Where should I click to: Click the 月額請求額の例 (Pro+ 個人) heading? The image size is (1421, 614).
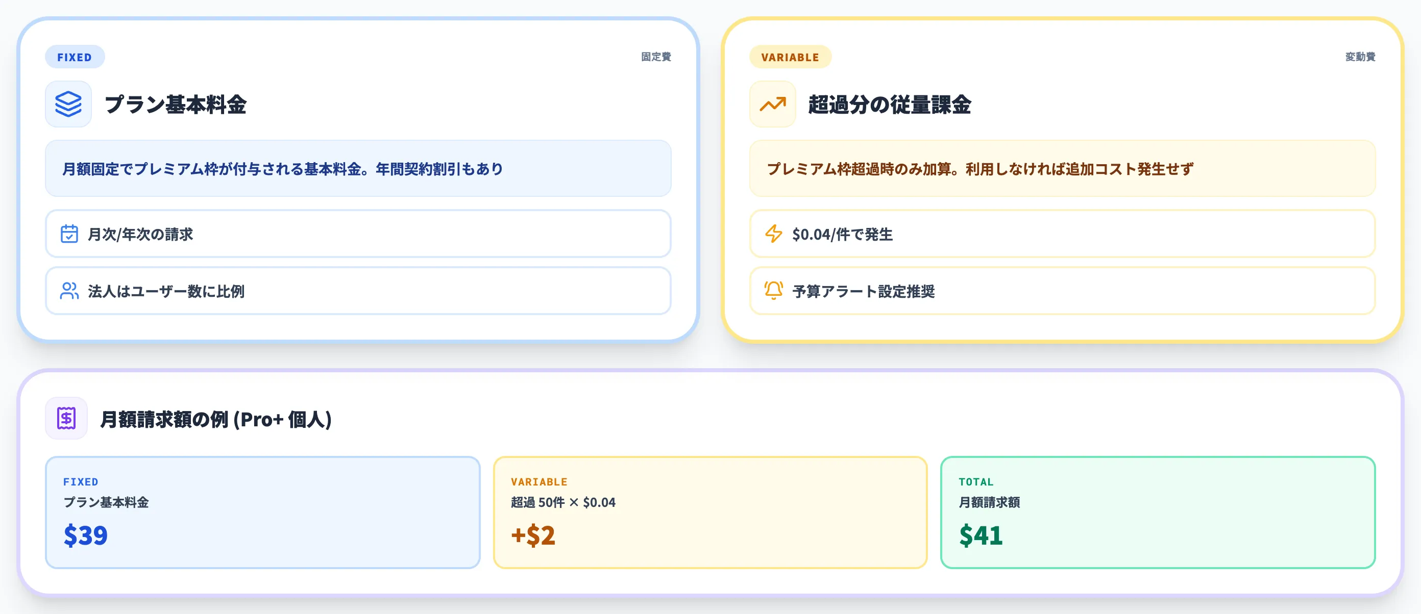click(x=216, y=419)
